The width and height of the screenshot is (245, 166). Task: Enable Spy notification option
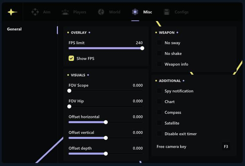pyautogui.click(x=159, y=91)
